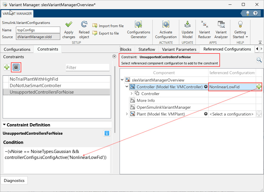264x192 pixels.
Task: Click the Component column header
Action: [164, 73]
